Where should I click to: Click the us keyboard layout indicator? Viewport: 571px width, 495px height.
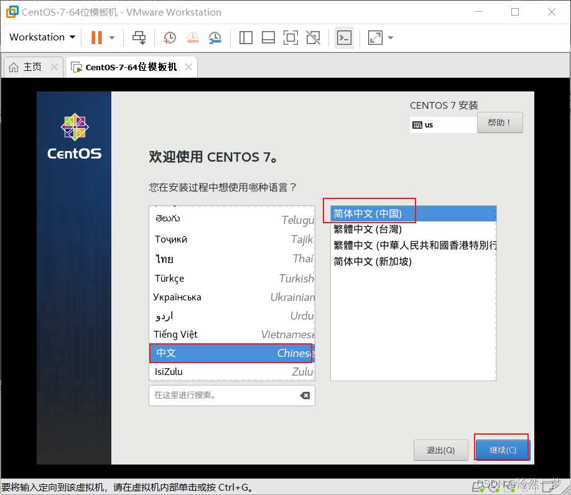(443, 125)
